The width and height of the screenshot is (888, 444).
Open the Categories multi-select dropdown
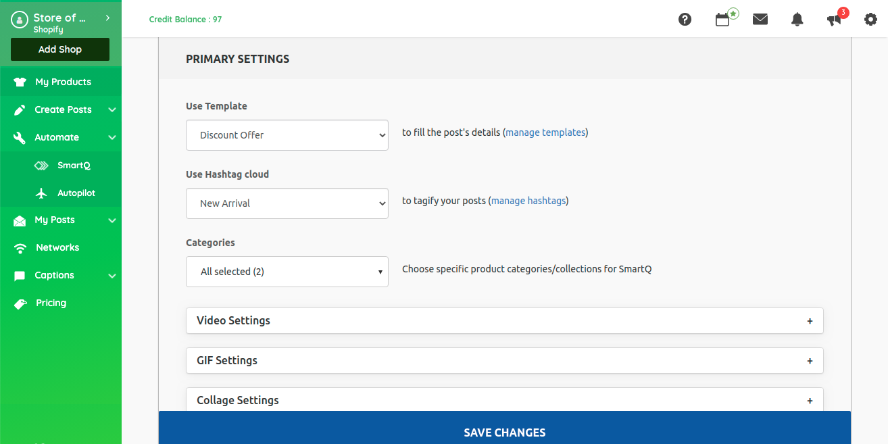tap(287, 272)
